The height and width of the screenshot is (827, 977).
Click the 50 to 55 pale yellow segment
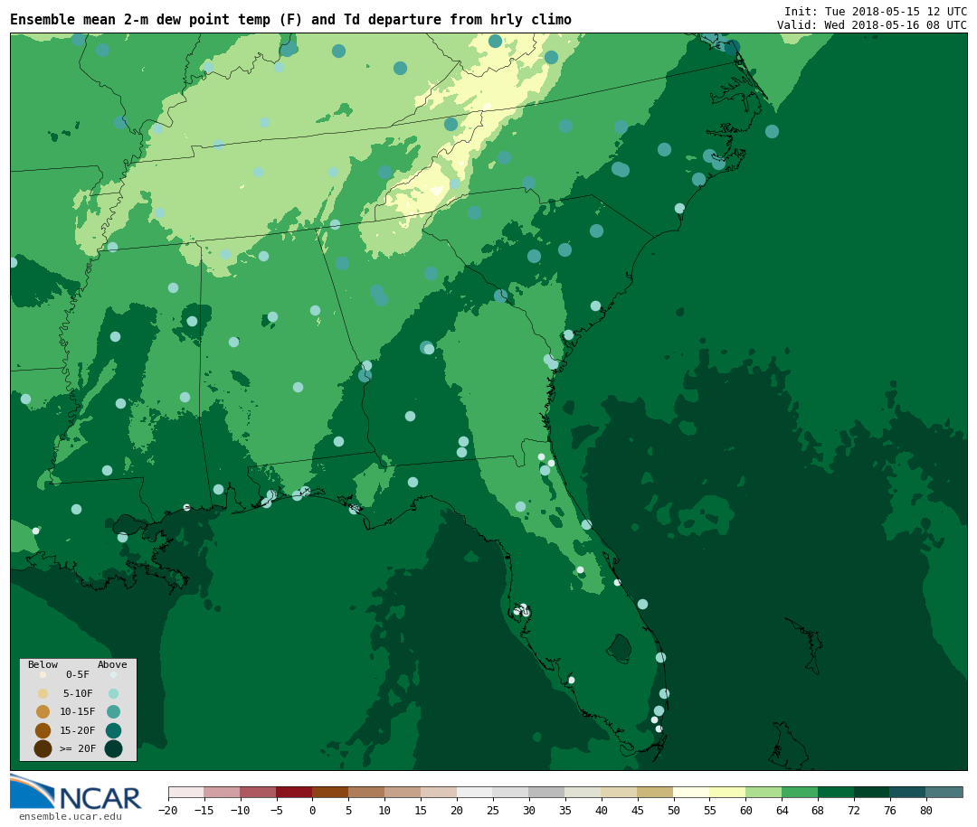(692, 793)
